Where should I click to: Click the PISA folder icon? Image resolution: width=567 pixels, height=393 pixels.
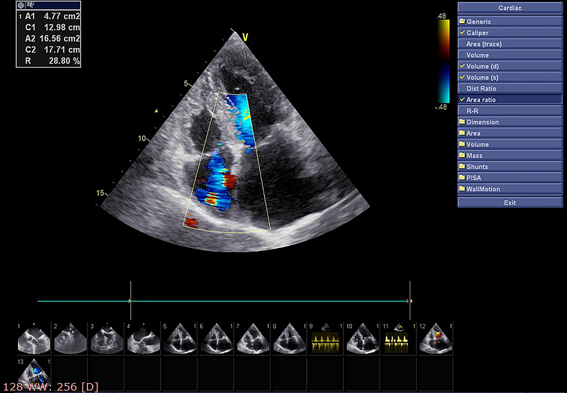tap(462, 177)
